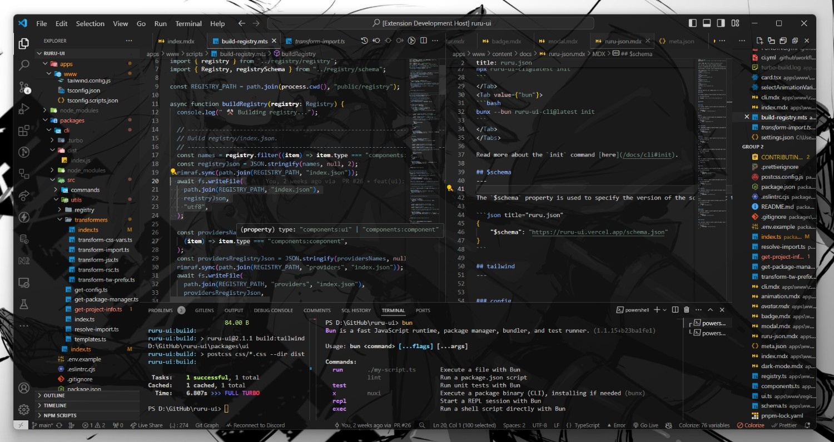
Task: Click the split editor icon in left group
Action: coord(424,41)
